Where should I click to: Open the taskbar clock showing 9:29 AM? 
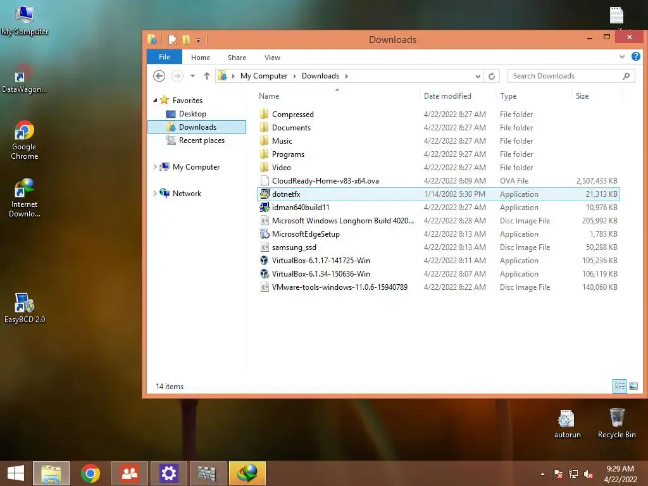coord(620,474)
